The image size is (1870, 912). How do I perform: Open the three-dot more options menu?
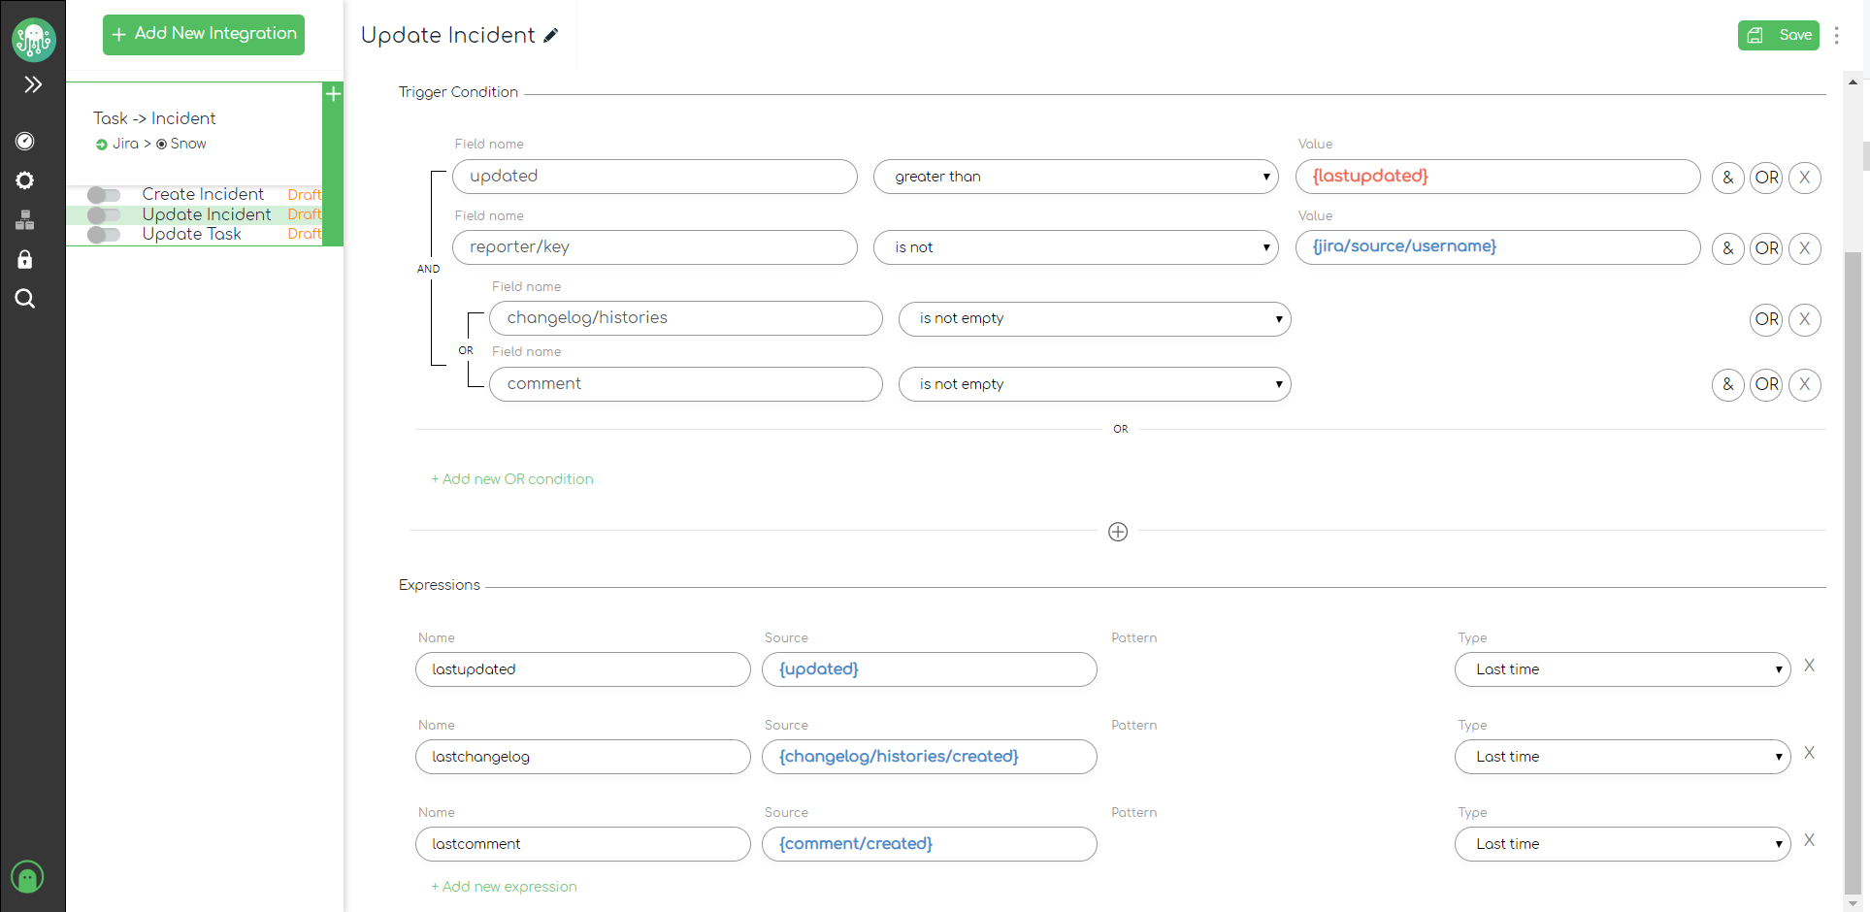pyautogui.click(x=1836, y=36)
